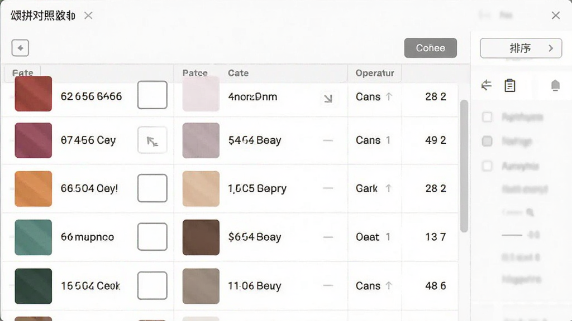Click the left-arrow icon beside the clipboard icon

click(487, 85)
